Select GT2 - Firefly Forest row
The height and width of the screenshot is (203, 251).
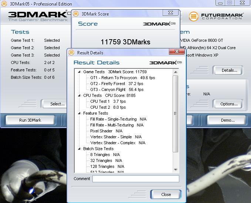(x=117, y=84)
